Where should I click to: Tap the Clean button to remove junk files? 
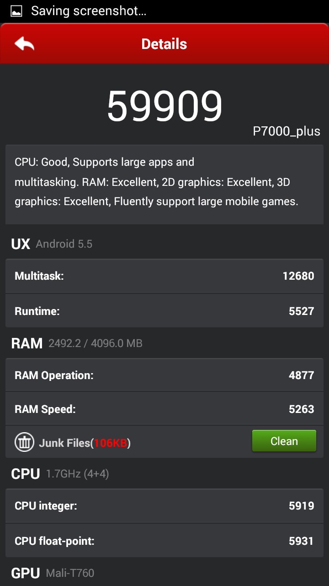pyautogui.click(x=284, y=441)
